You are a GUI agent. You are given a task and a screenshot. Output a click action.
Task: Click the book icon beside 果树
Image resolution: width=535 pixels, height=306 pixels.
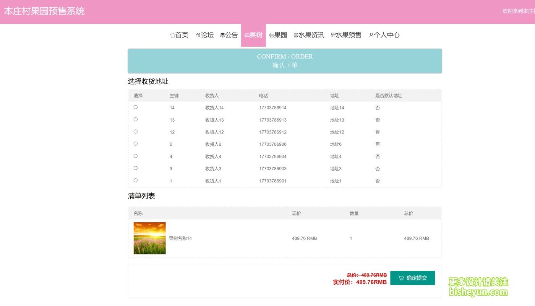[247, 35]
